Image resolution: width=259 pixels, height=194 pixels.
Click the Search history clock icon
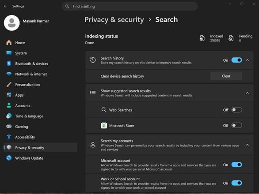tap(93, 60)
